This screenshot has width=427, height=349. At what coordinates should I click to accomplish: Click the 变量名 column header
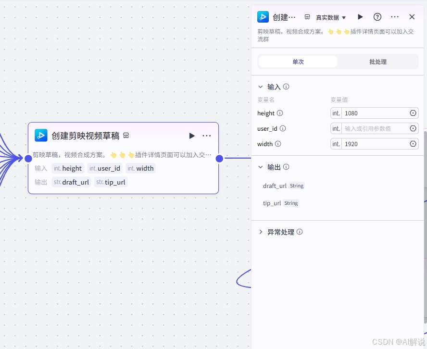pos(266,100)
